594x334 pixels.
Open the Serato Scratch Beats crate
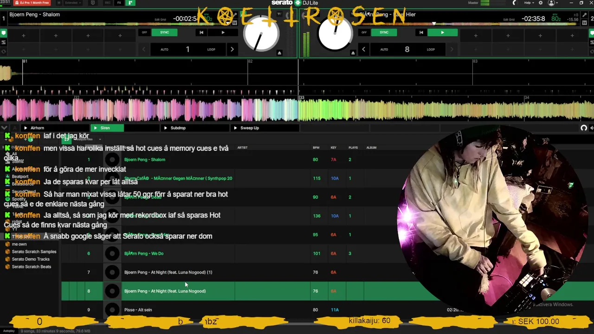(32, 267)
